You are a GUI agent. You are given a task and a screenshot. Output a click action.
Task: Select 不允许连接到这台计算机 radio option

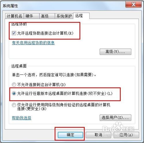click(x=14, y=85)
